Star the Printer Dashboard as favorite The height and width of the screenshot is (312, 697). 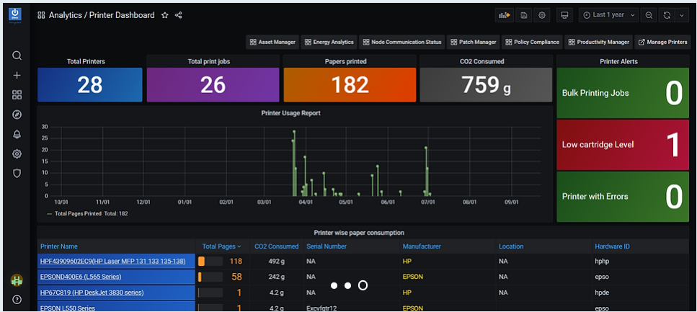(x=165, y=15)
